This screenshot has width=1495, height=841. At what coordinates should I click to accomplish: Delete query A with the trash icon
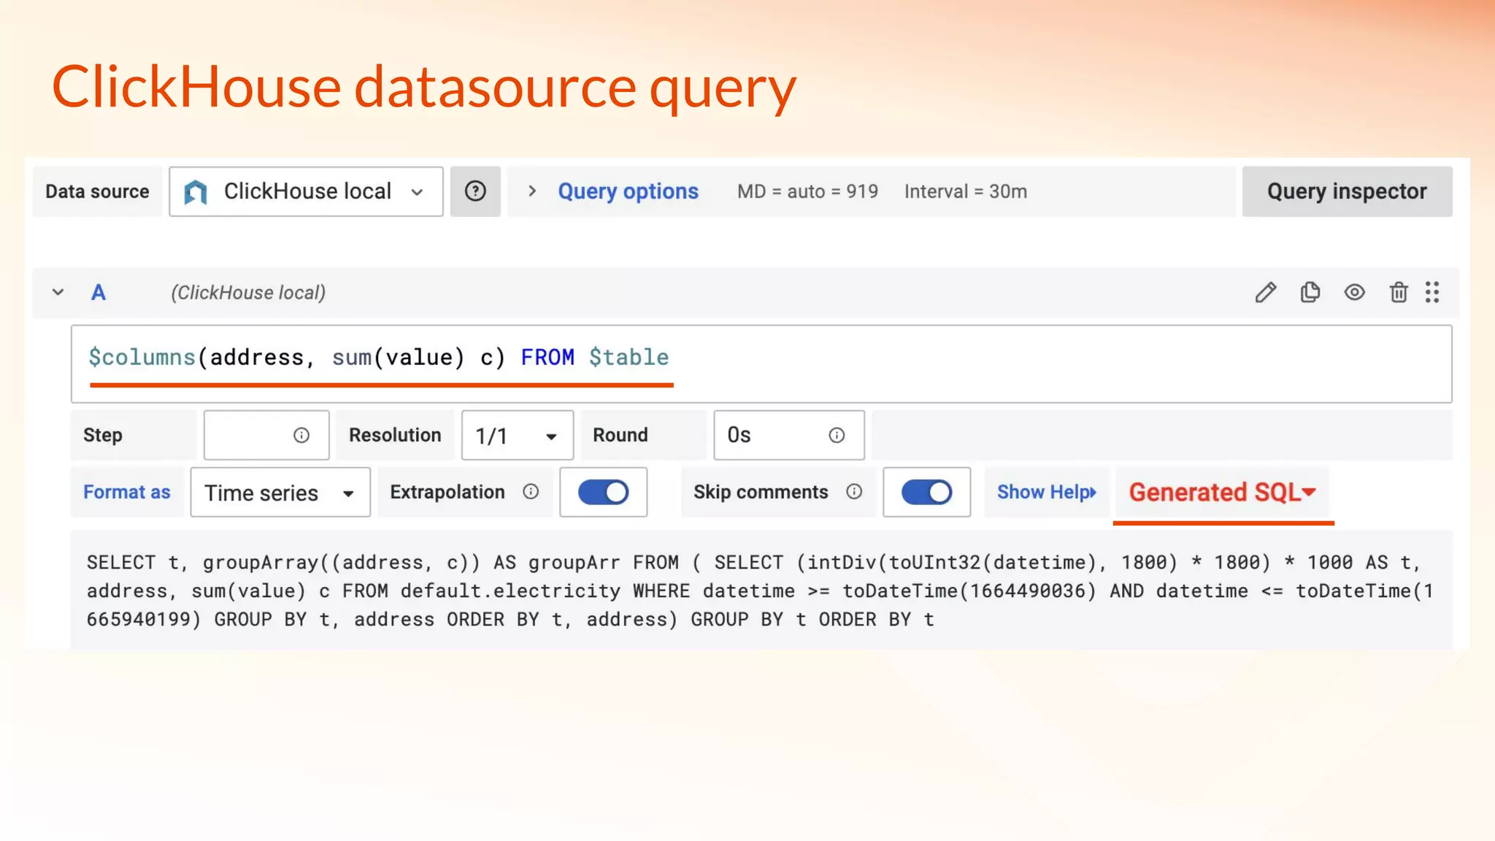pos(1399,292)
